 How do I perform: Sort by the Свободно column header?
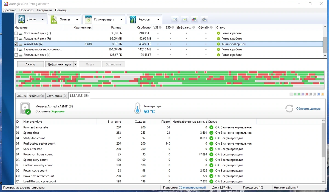tap(144, 28)
